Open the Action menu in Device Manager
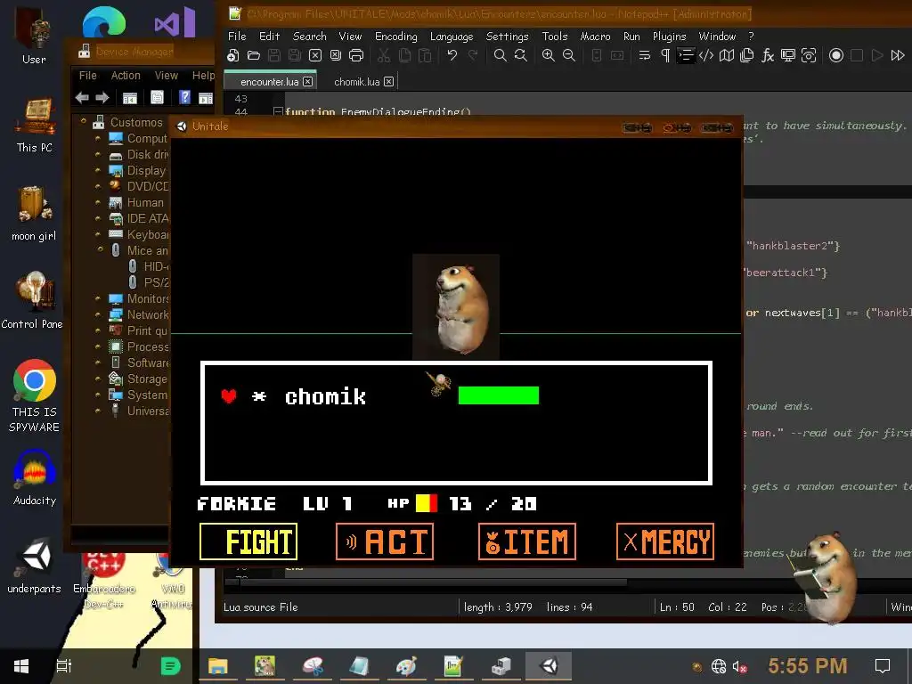This screenshot has height=684, width=912. pyautogui.click(x=126, y=76)
